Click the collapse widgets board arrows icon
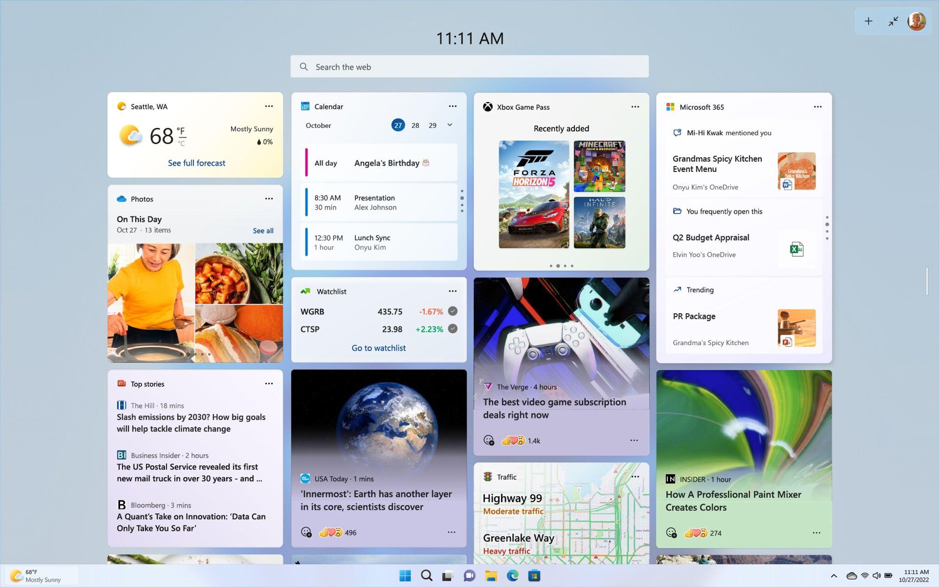This screenshot has width=939, height=587. 892,21
